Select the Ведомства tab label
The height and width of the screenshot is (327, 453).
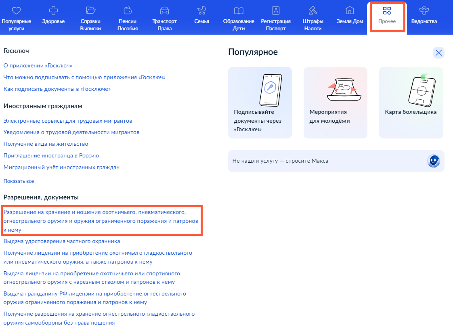click(x=424, y=21)
